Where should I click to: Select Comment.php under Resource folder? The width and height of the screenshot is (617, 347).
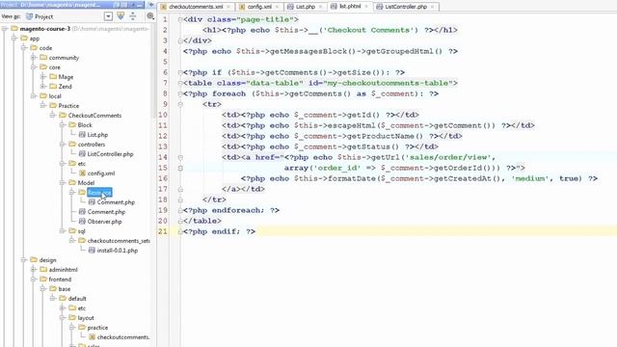pos(116,202)
